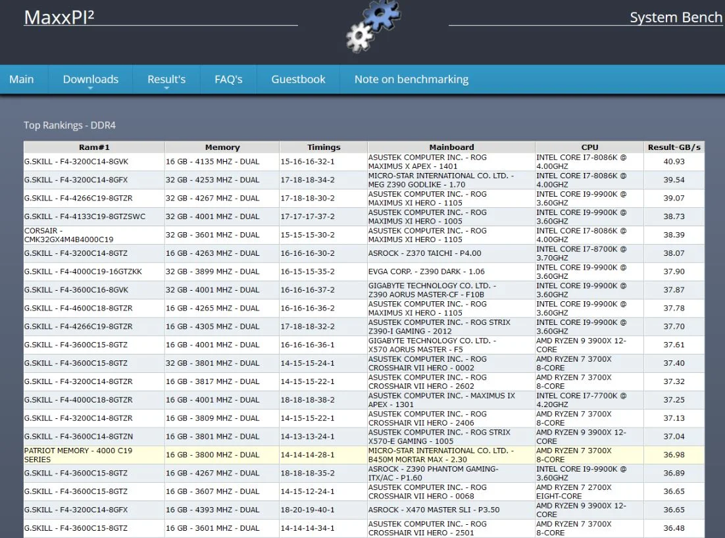Open the Main page from the navigation bar
This screenshot has height=538, width=725.
[x=21, y=80]
